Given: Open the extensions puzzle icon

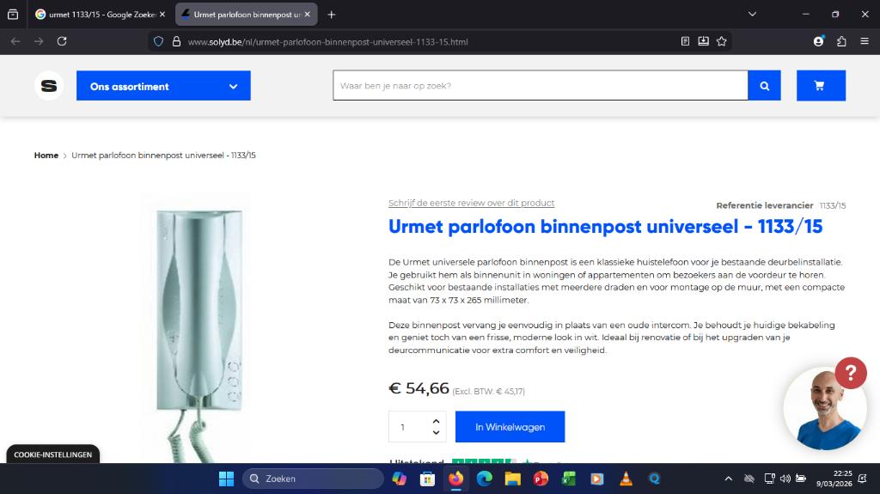Looking at the screenshot, I should (x=841, y=41).
